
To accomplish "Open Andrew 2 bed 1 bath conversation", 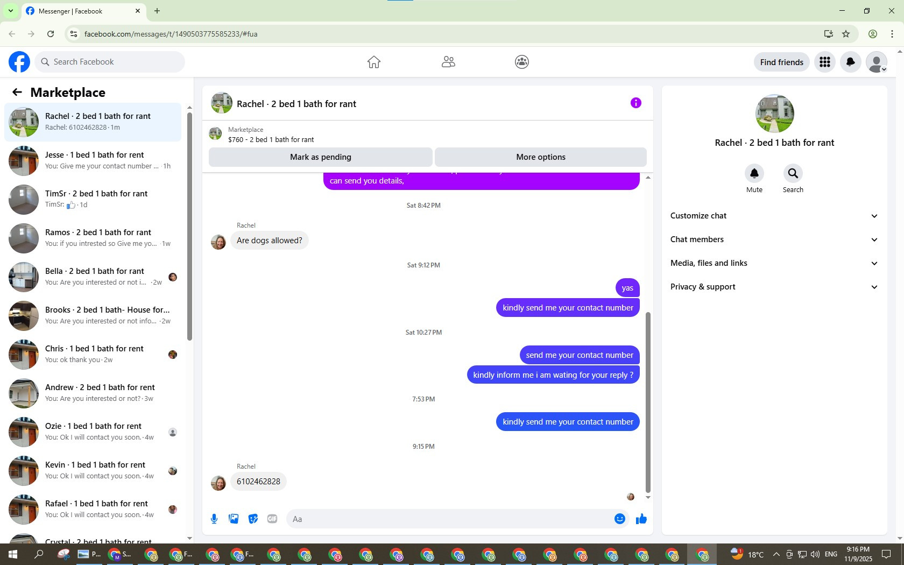I will [93, 393].
